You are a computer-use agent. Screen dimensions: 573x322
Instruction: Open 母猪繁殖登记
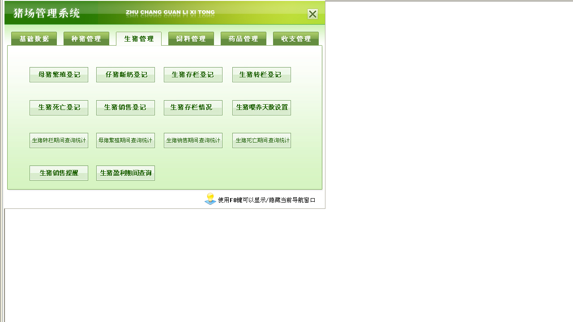59,74
